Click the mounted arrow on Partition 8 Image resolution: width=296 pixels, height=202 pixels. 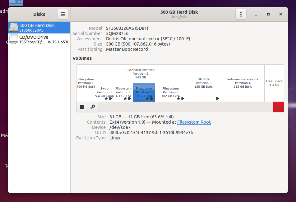point(183,99)
